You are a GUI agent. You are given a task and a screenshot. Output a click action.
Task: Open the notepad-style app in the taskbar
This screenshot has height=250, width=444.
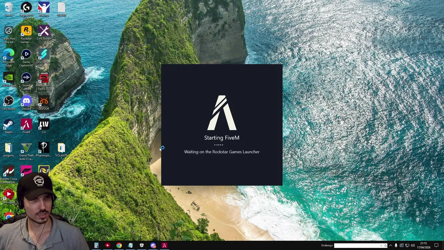click(130, 245)
